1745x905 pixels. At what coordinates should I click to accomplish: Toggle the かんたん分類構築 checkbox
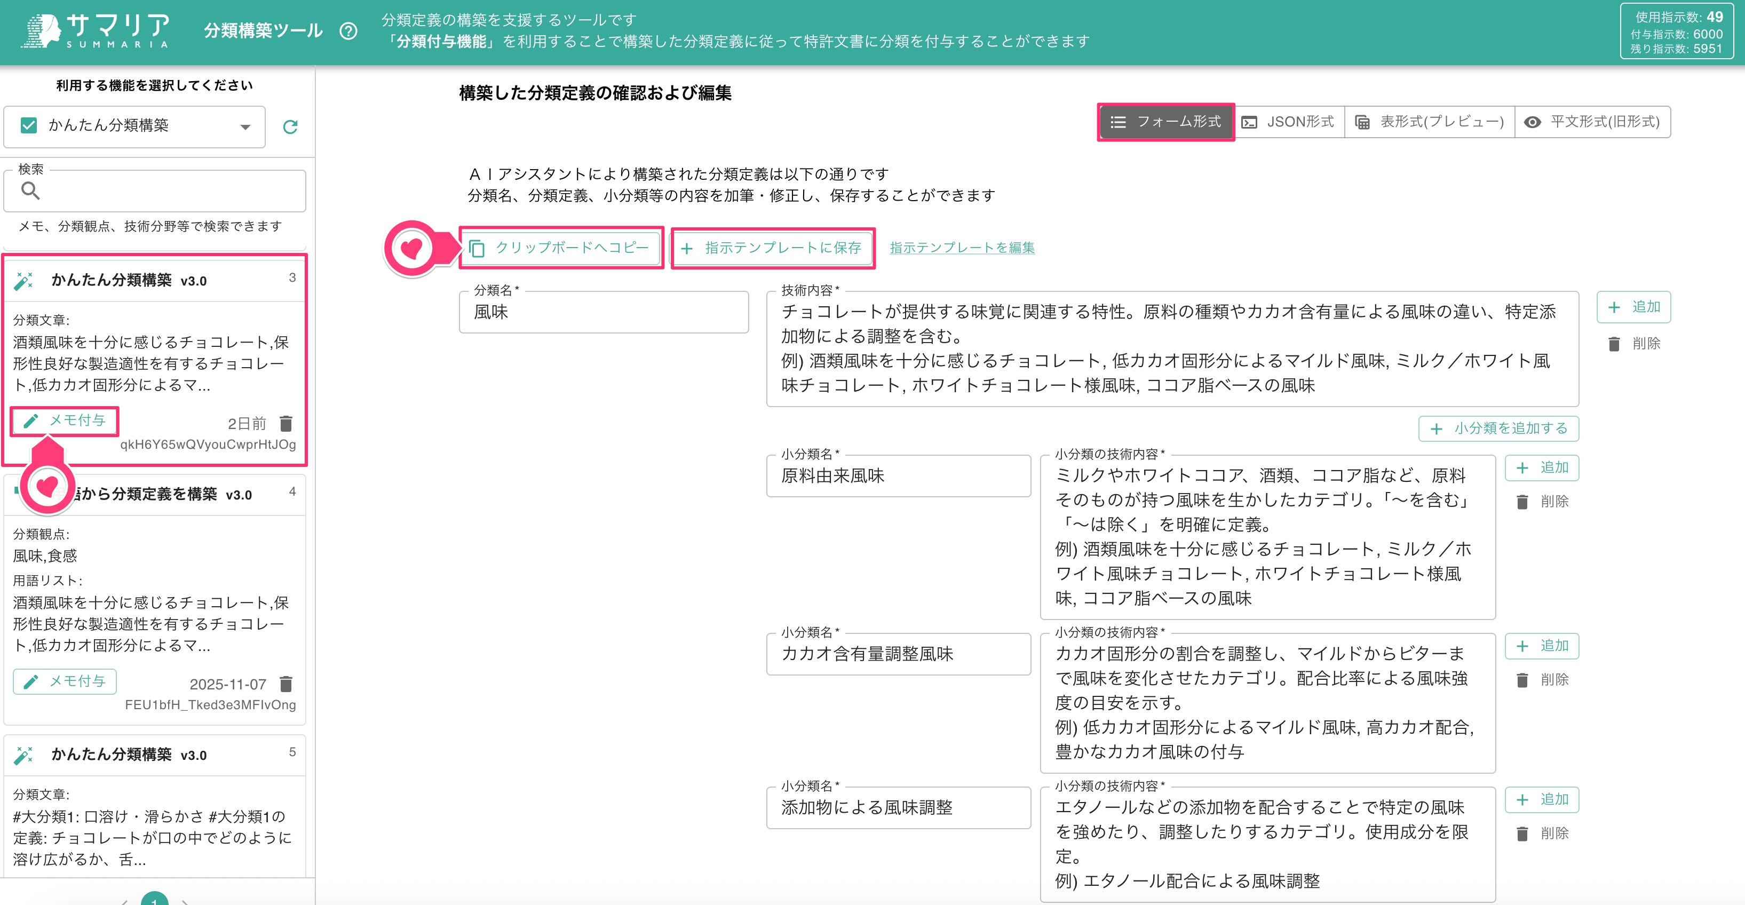click(28, 125)
